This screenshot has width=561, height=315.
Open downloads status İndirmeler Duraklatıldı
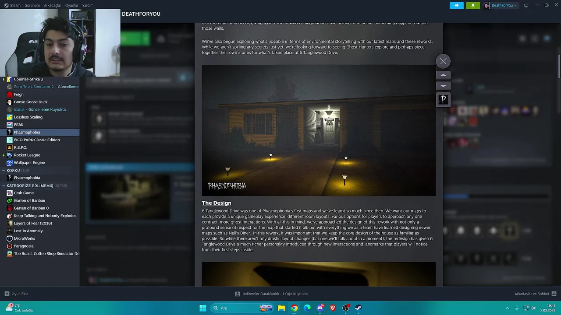(271, 294)
